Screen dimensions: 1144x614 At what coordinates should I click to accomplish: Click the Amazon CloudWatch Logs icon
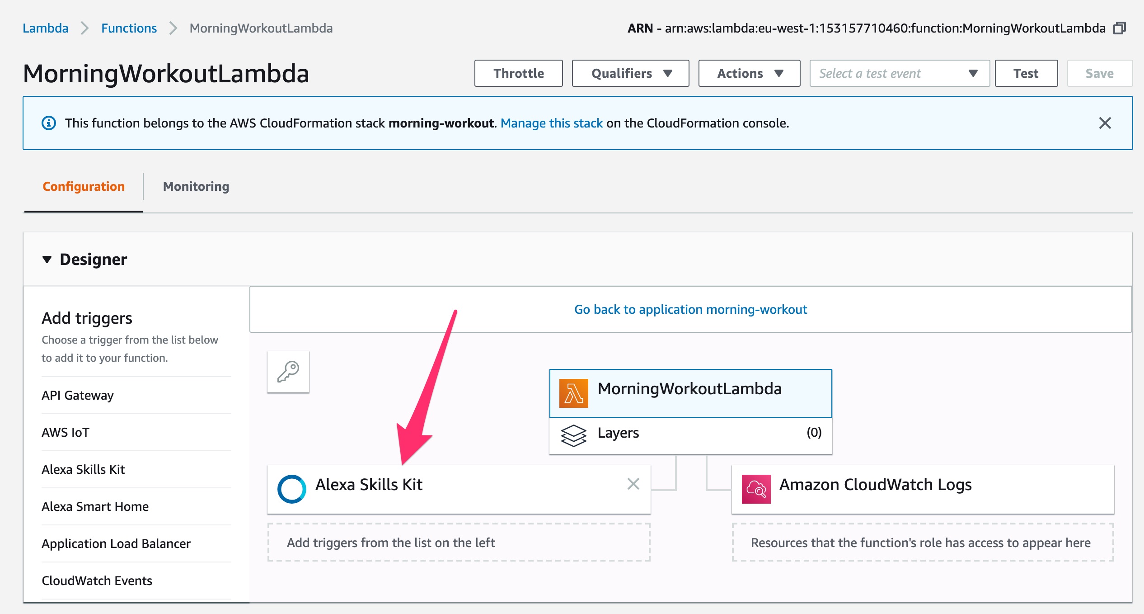[756, 489]
